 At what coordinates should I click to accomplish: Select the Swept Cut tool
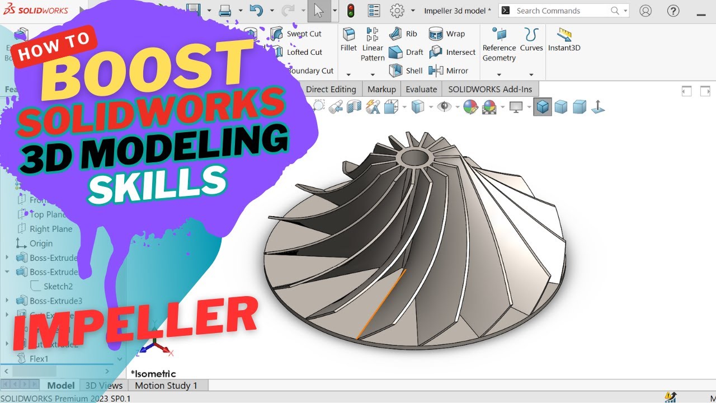coord(296,34)
